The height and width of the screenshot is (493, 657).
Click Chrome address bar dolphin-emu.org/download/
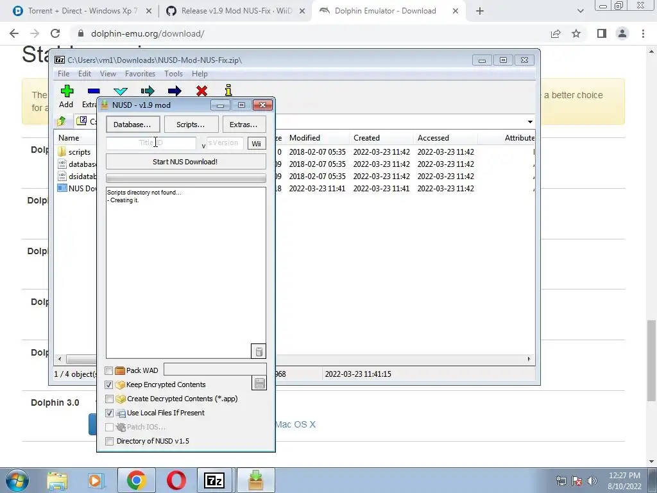(x=148, y=33)
